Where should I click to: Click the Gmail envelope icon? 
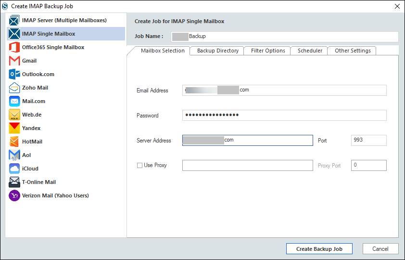[14, 61]
